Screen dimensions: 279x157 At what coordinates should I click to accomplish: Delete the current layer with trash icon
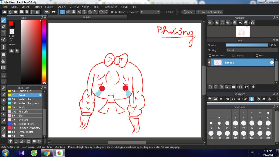pos(253,87)
